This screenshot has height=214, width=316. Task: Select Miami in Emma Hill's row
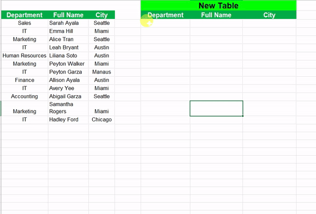point(102,32)
